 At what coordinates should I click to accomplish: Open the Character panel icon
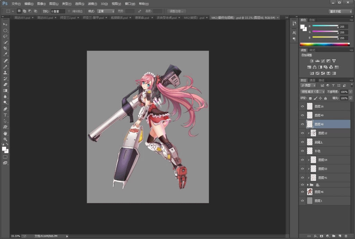(294, 33)
